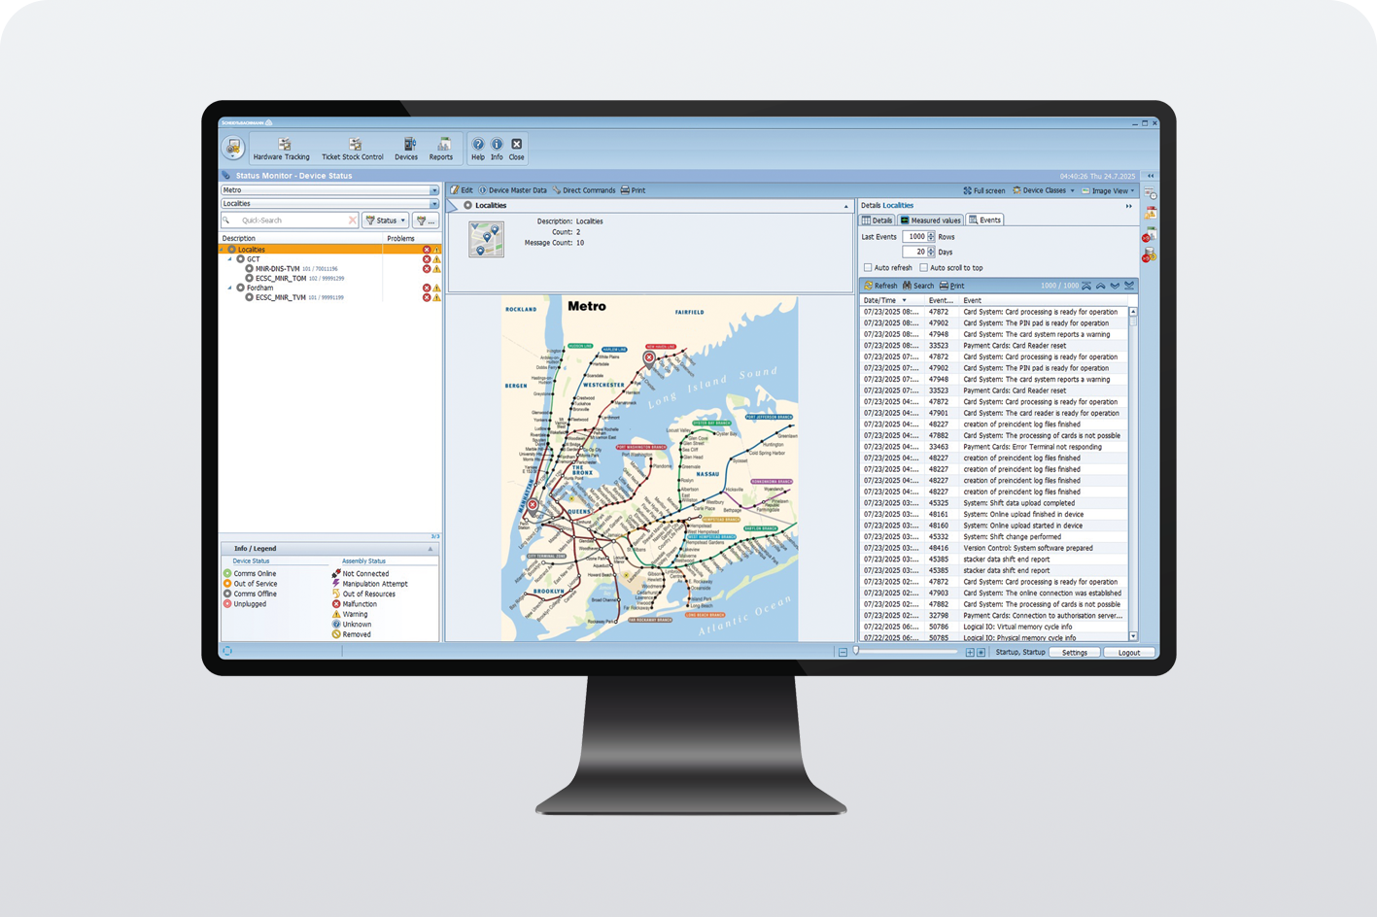Screen dimensions: 1377x917
Task: Click Direct Commands in toolbar
Action: (x=584, y=190)
